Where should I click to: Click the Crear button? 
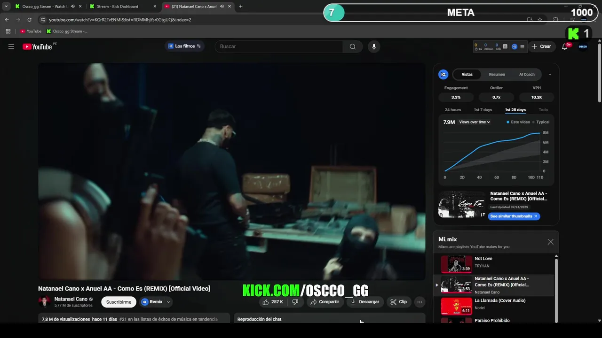pos(541,46)
